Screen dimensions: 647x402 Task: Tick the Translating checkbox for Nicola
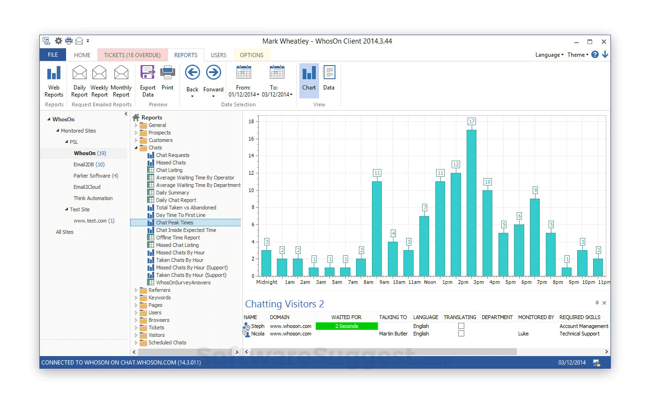(x=461, y=334)
